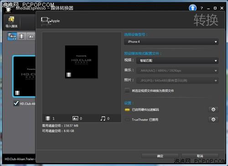Click the available disk space 8.93 GB text
Viewport: 228px width, 166px height.
tap(58, 131)
